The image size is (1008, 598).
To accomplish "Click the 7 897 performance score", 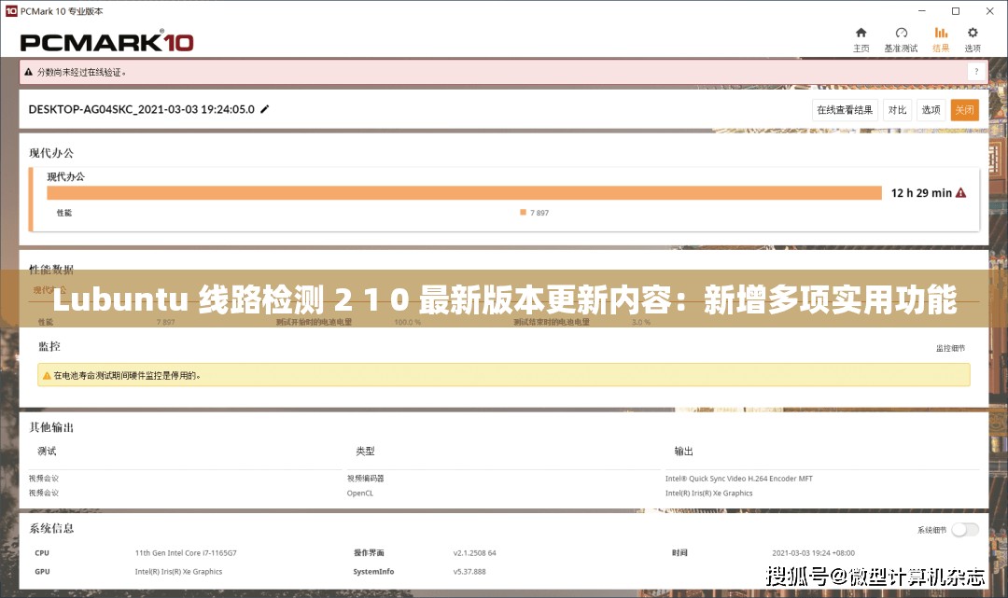I will coord(539,213).
